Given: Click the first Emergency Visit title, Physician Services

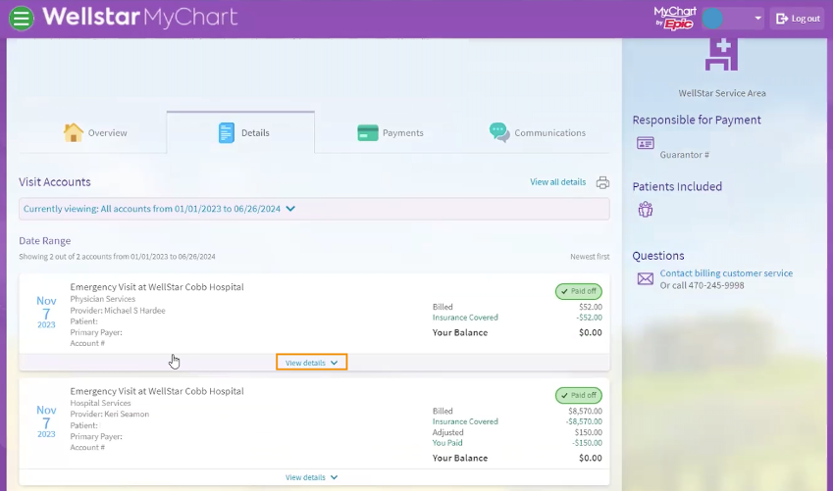Looking at the screenshot, I should click(x=157, y=287).
